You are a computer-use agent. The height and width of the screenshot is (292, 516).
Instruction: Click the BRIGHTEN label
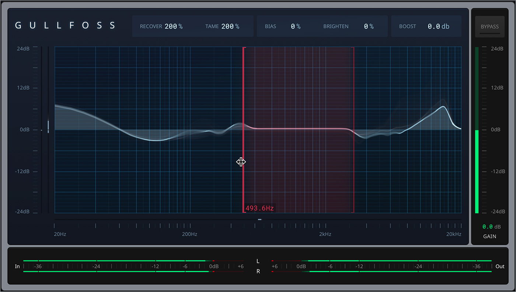pos(336,26)
